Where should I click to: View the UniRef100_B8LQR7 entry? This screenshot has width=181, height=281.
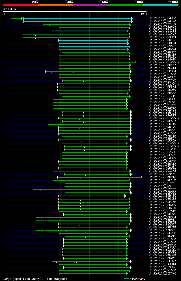(162, 261)
